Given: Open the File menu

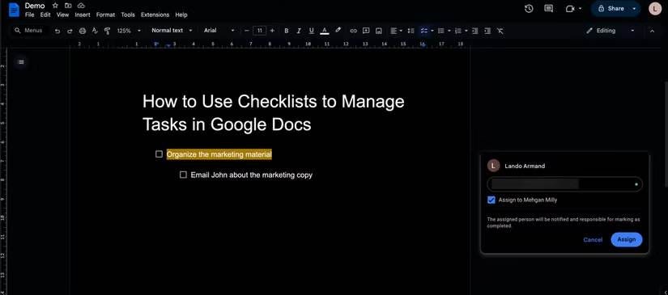Looking at the screenshot, I should (x=29, y=15).
